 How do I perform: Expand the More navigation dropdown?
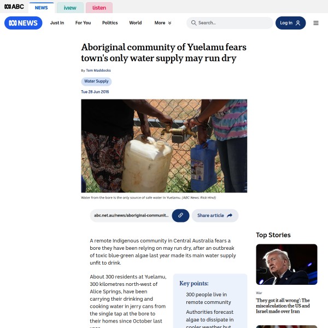163,23
